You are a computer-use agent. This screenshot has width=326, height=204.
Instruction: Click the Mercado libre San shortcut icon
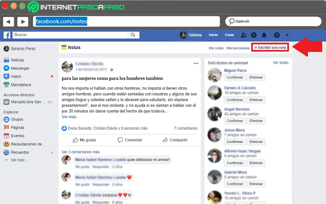(7, 102)
